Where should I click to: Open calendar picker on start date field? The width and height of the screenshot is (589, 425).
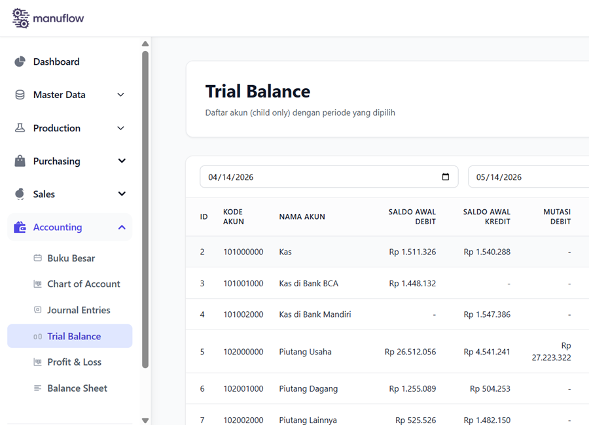(x=446, y=177)
